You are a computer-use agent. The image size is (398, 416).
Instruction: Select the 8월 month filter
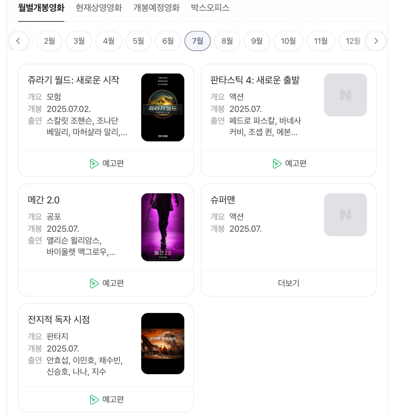(x=227, y=41)
